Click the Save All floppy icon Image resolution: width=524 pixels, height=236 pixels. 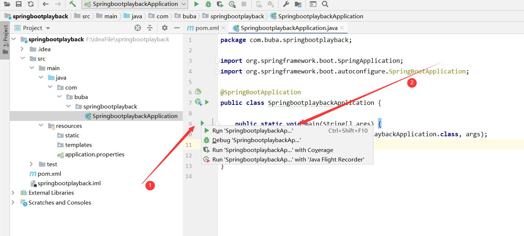coord(19,4)
